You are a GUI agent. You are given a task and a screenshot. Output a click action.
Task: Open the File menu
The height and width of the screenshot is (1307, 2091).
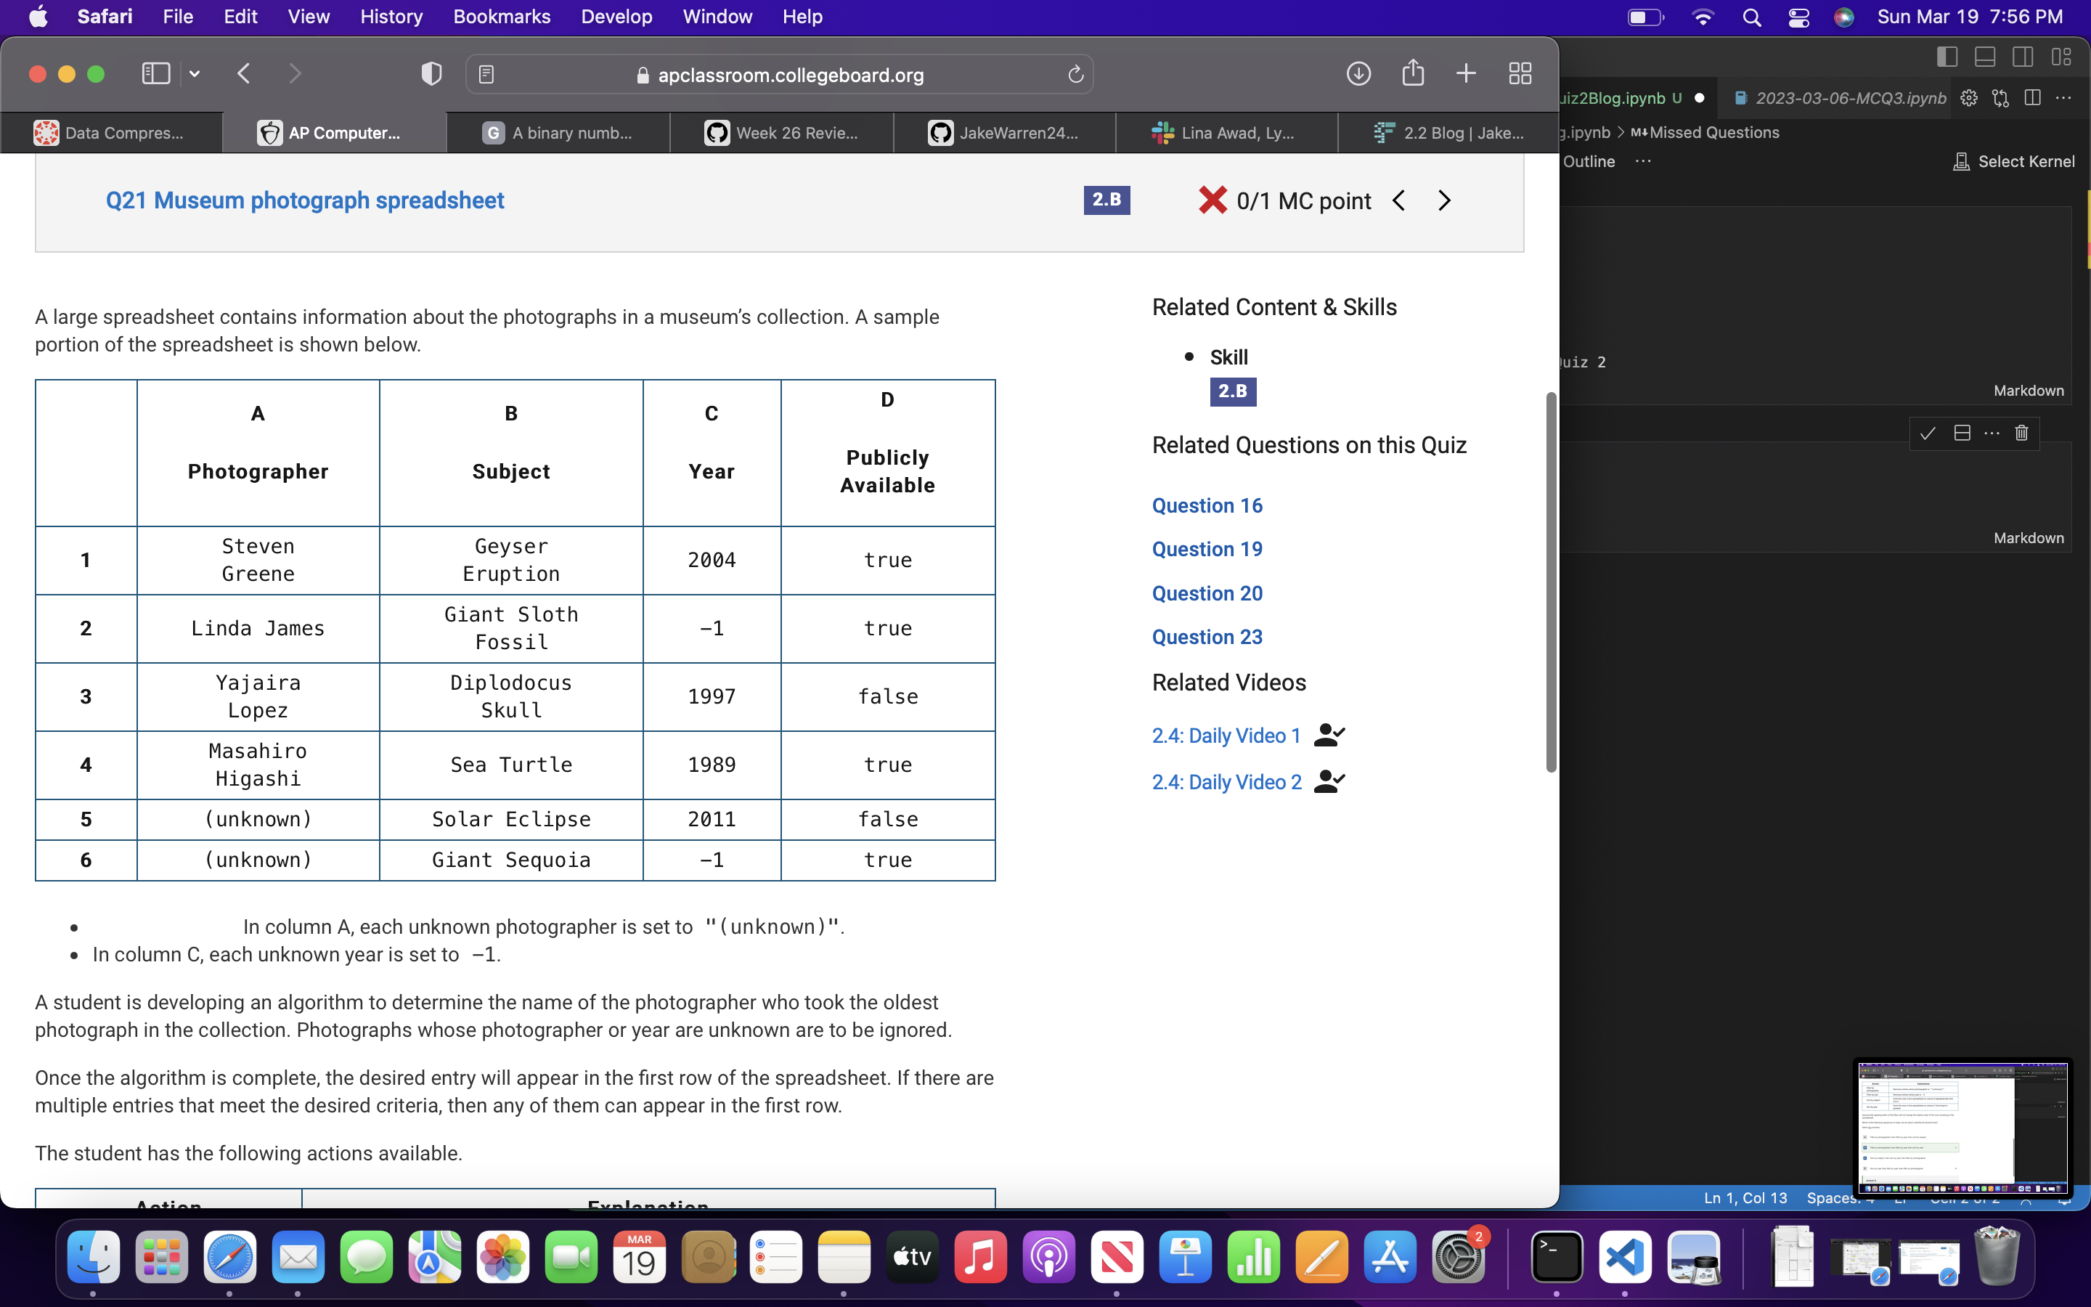178,17
